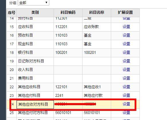Click account name 应收账款
The height and width of the screenshot is (120, 167).
[x=91, y=27]
